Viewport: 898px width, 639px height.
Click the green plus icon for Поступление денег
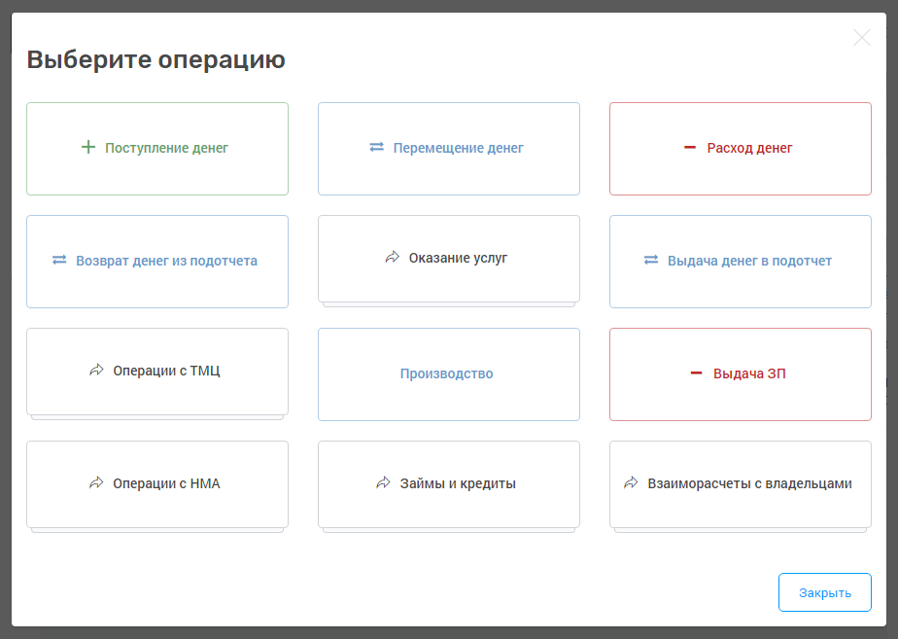pos(88,148)
